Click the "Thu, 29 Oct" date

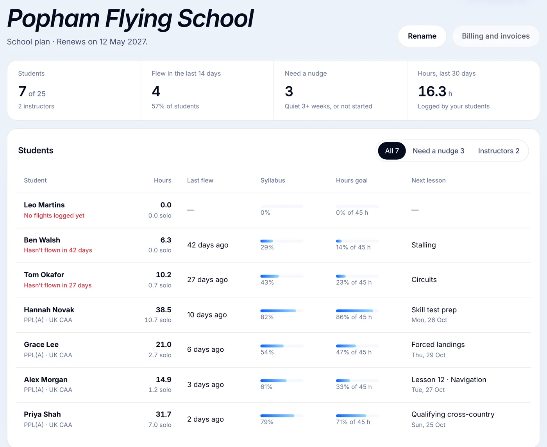point(428,355)
